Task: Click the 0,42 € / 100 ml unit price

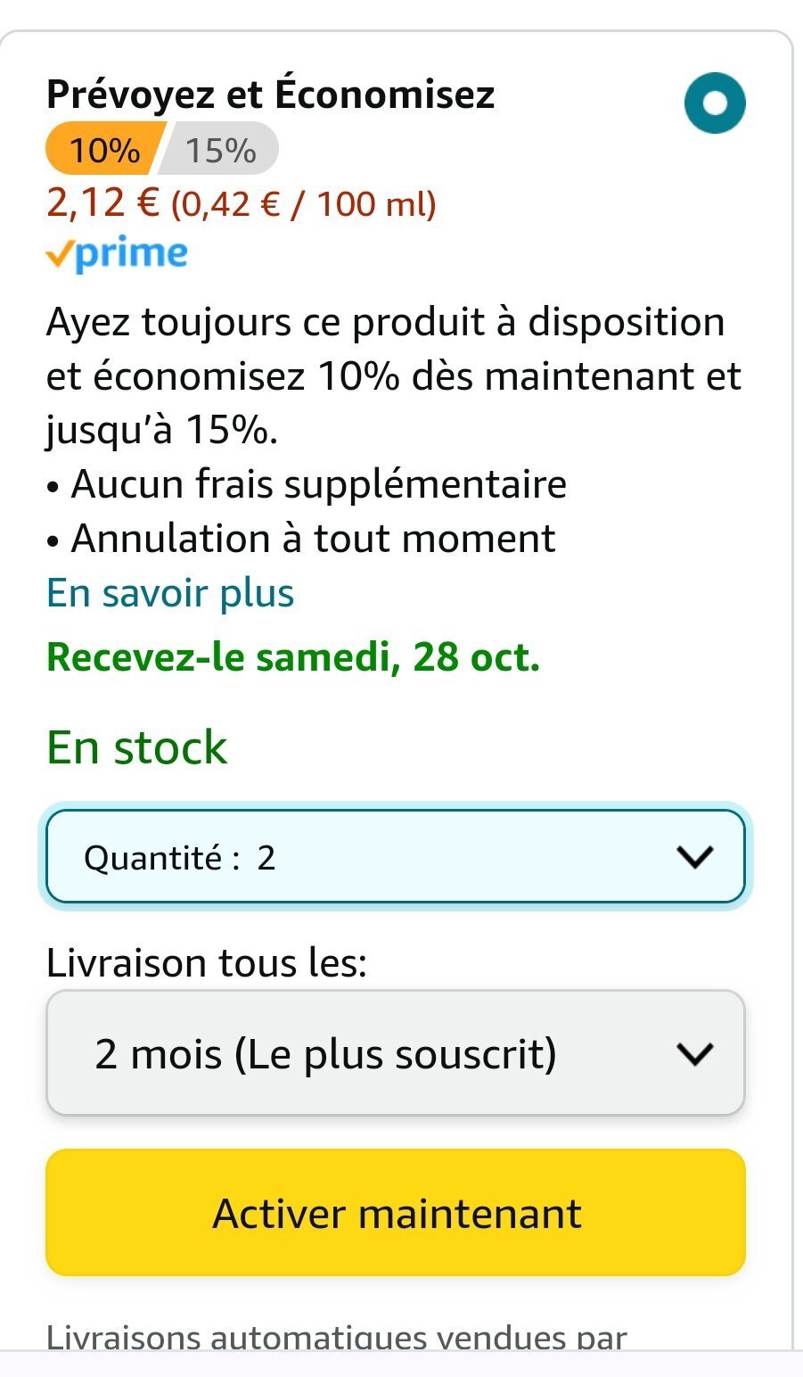Action: tap(303, 205)
